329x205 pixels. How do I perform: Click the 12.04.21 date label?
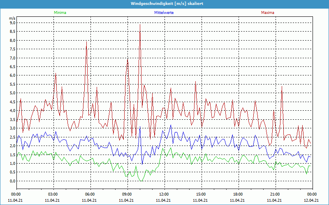click(312, 200)
